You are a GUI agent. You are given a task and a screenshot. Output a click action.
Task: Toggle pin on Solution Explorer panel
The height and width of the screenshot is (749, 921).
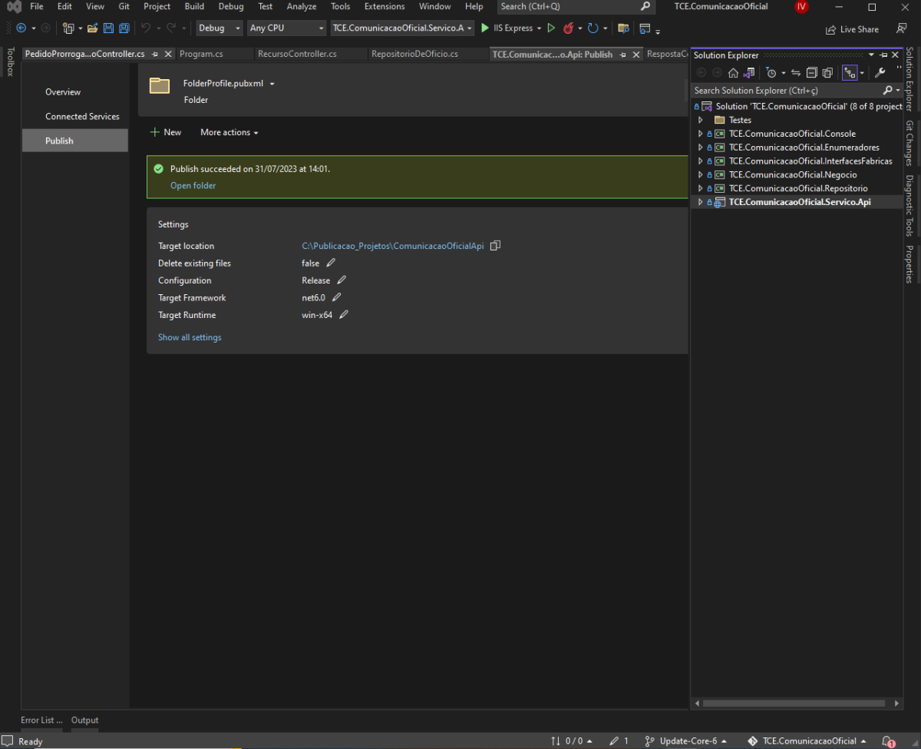883,55
